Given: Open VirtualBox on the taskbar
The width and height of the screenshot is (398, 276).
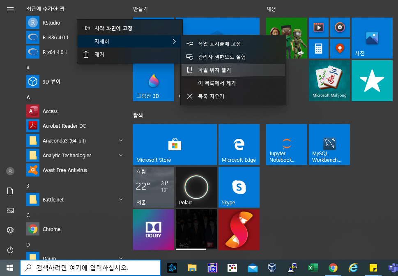Looking at the screenshot, I should point(272,268).
